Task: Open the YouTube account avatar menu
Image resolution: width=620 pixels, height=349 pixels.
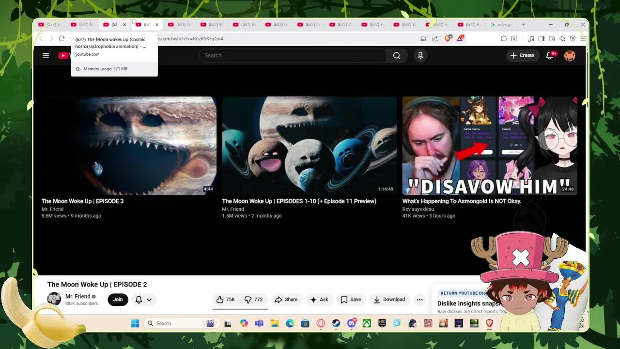Action: [570, 55]
